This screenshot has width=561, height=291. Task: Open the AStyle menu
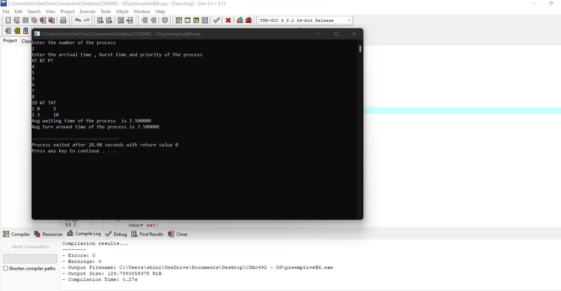tap(122, 11)
